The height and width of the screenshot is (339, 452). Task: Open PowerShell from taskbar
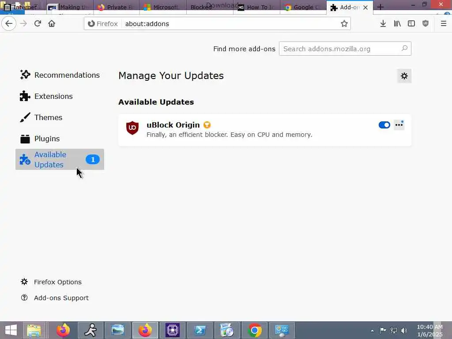coord(200,330)
